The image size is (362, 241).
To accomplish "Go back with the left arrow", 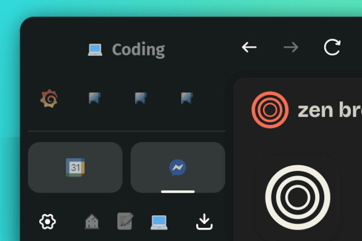I will point(249,47).
